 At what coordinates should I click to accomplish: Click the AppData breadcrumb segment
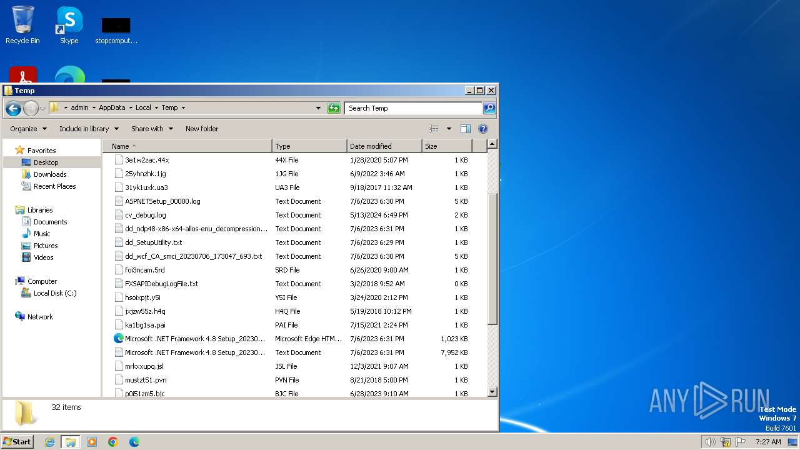(112, 108)
